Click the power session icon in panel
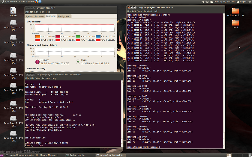252x157 pixels. click(x=249, y=2)
